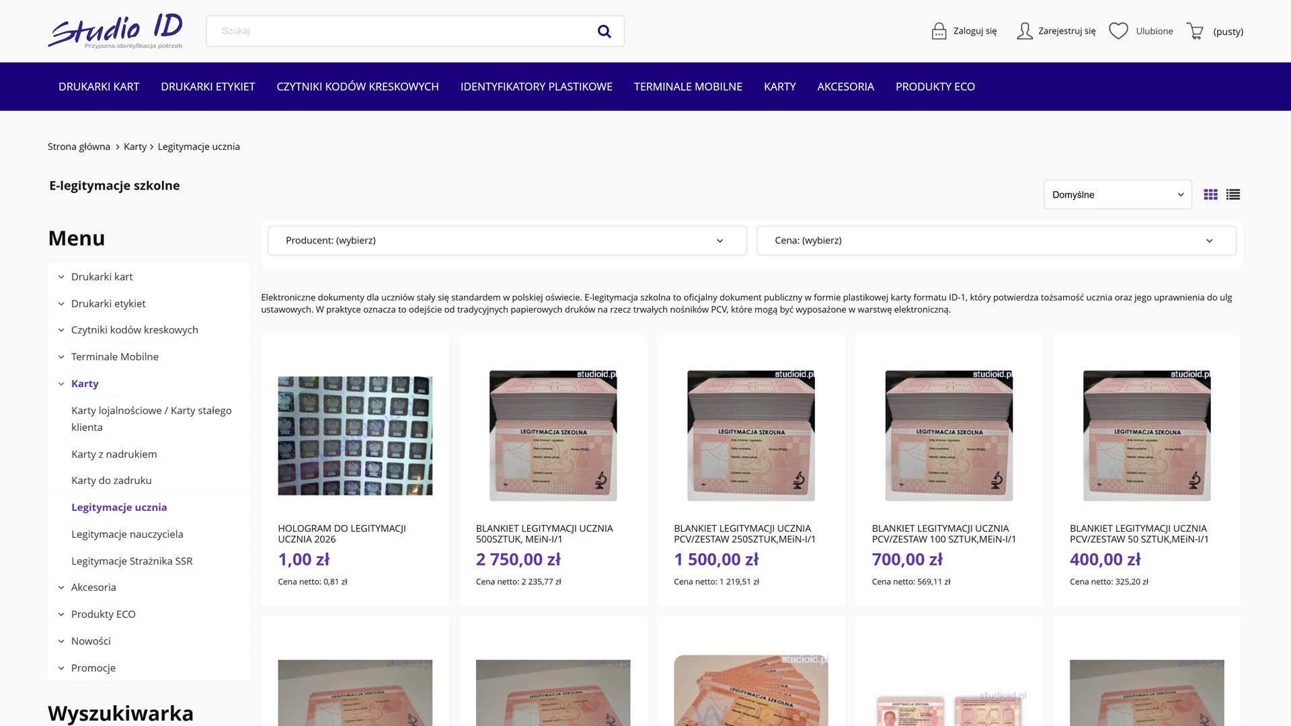Go to Strona główna breadcrumb link
This screenshot has width=1291, height=726.
pos(79,147)
